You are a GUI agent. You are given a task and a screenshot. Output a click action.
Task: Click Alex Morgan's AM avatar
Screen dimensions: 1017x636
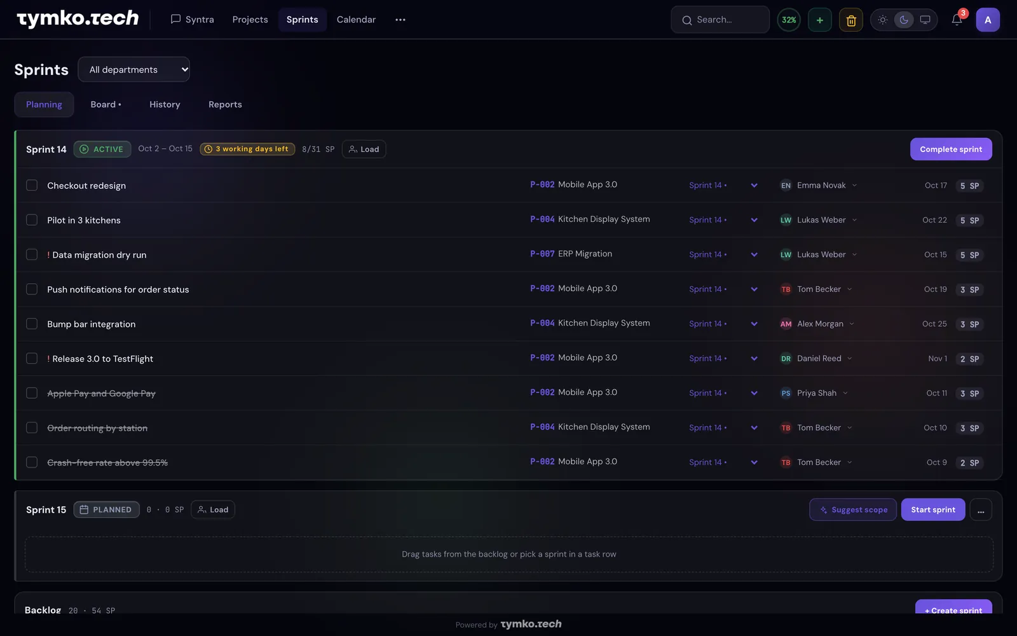tap(786, 324)
